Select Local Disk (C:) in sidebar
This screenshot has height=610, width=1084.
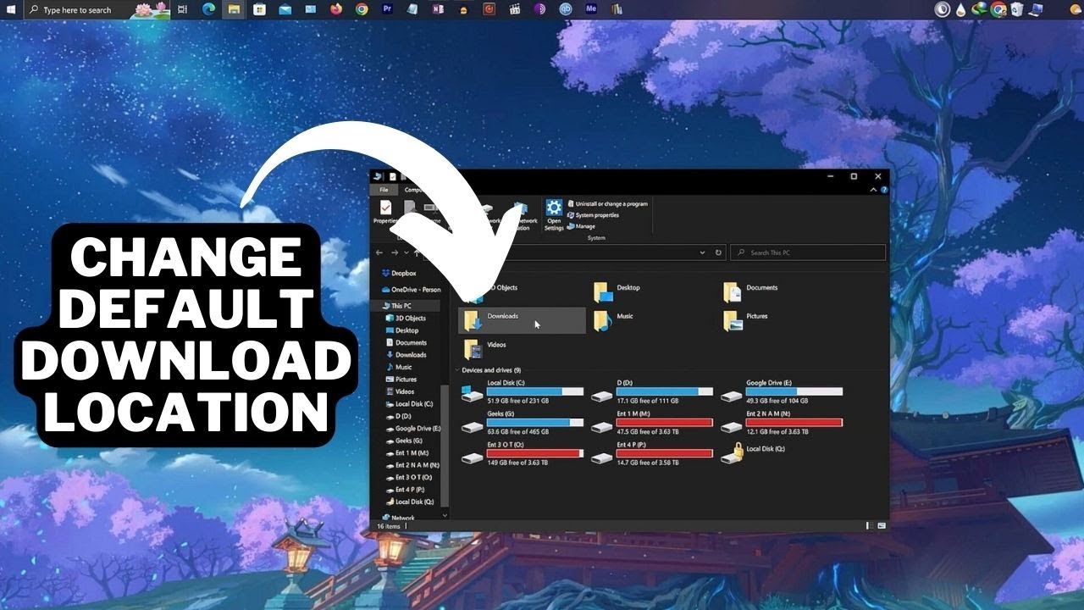[409, 404]
